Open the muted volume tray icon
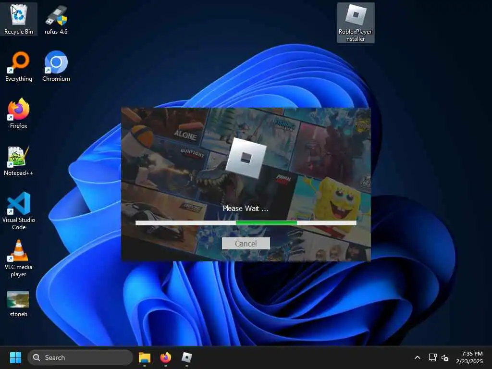 [445, 357]
